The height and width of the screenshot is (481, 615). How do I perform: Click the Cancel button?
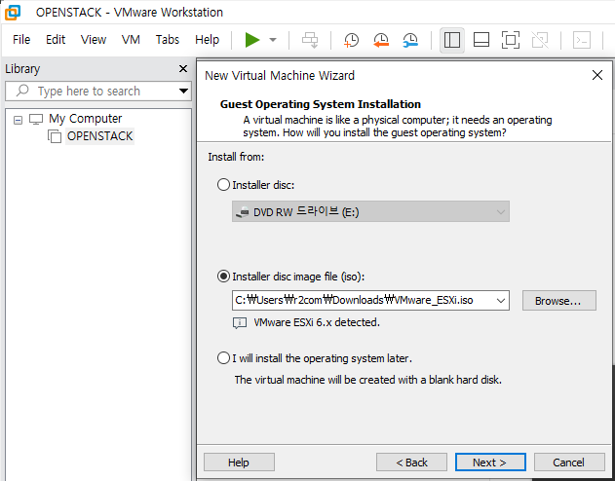pos(569,462)
